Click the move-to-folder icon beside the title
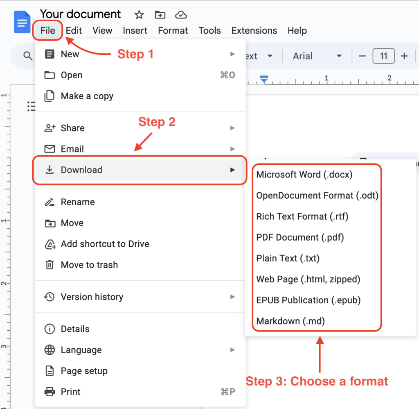 tap(160, 15)
